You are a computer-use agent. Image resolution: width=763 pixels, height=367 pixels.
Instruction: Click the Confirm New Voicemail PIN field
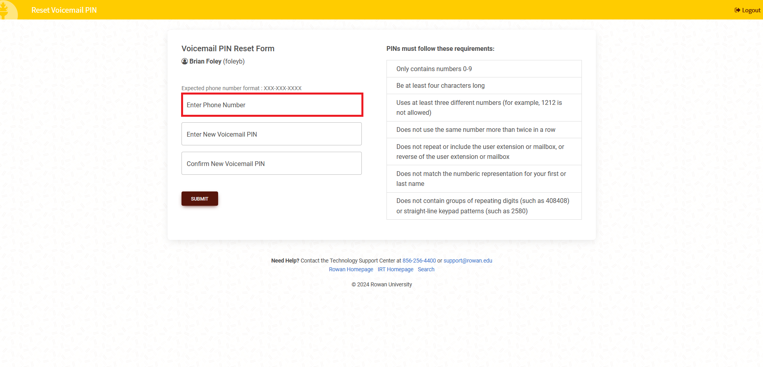(x=271, y=163)
